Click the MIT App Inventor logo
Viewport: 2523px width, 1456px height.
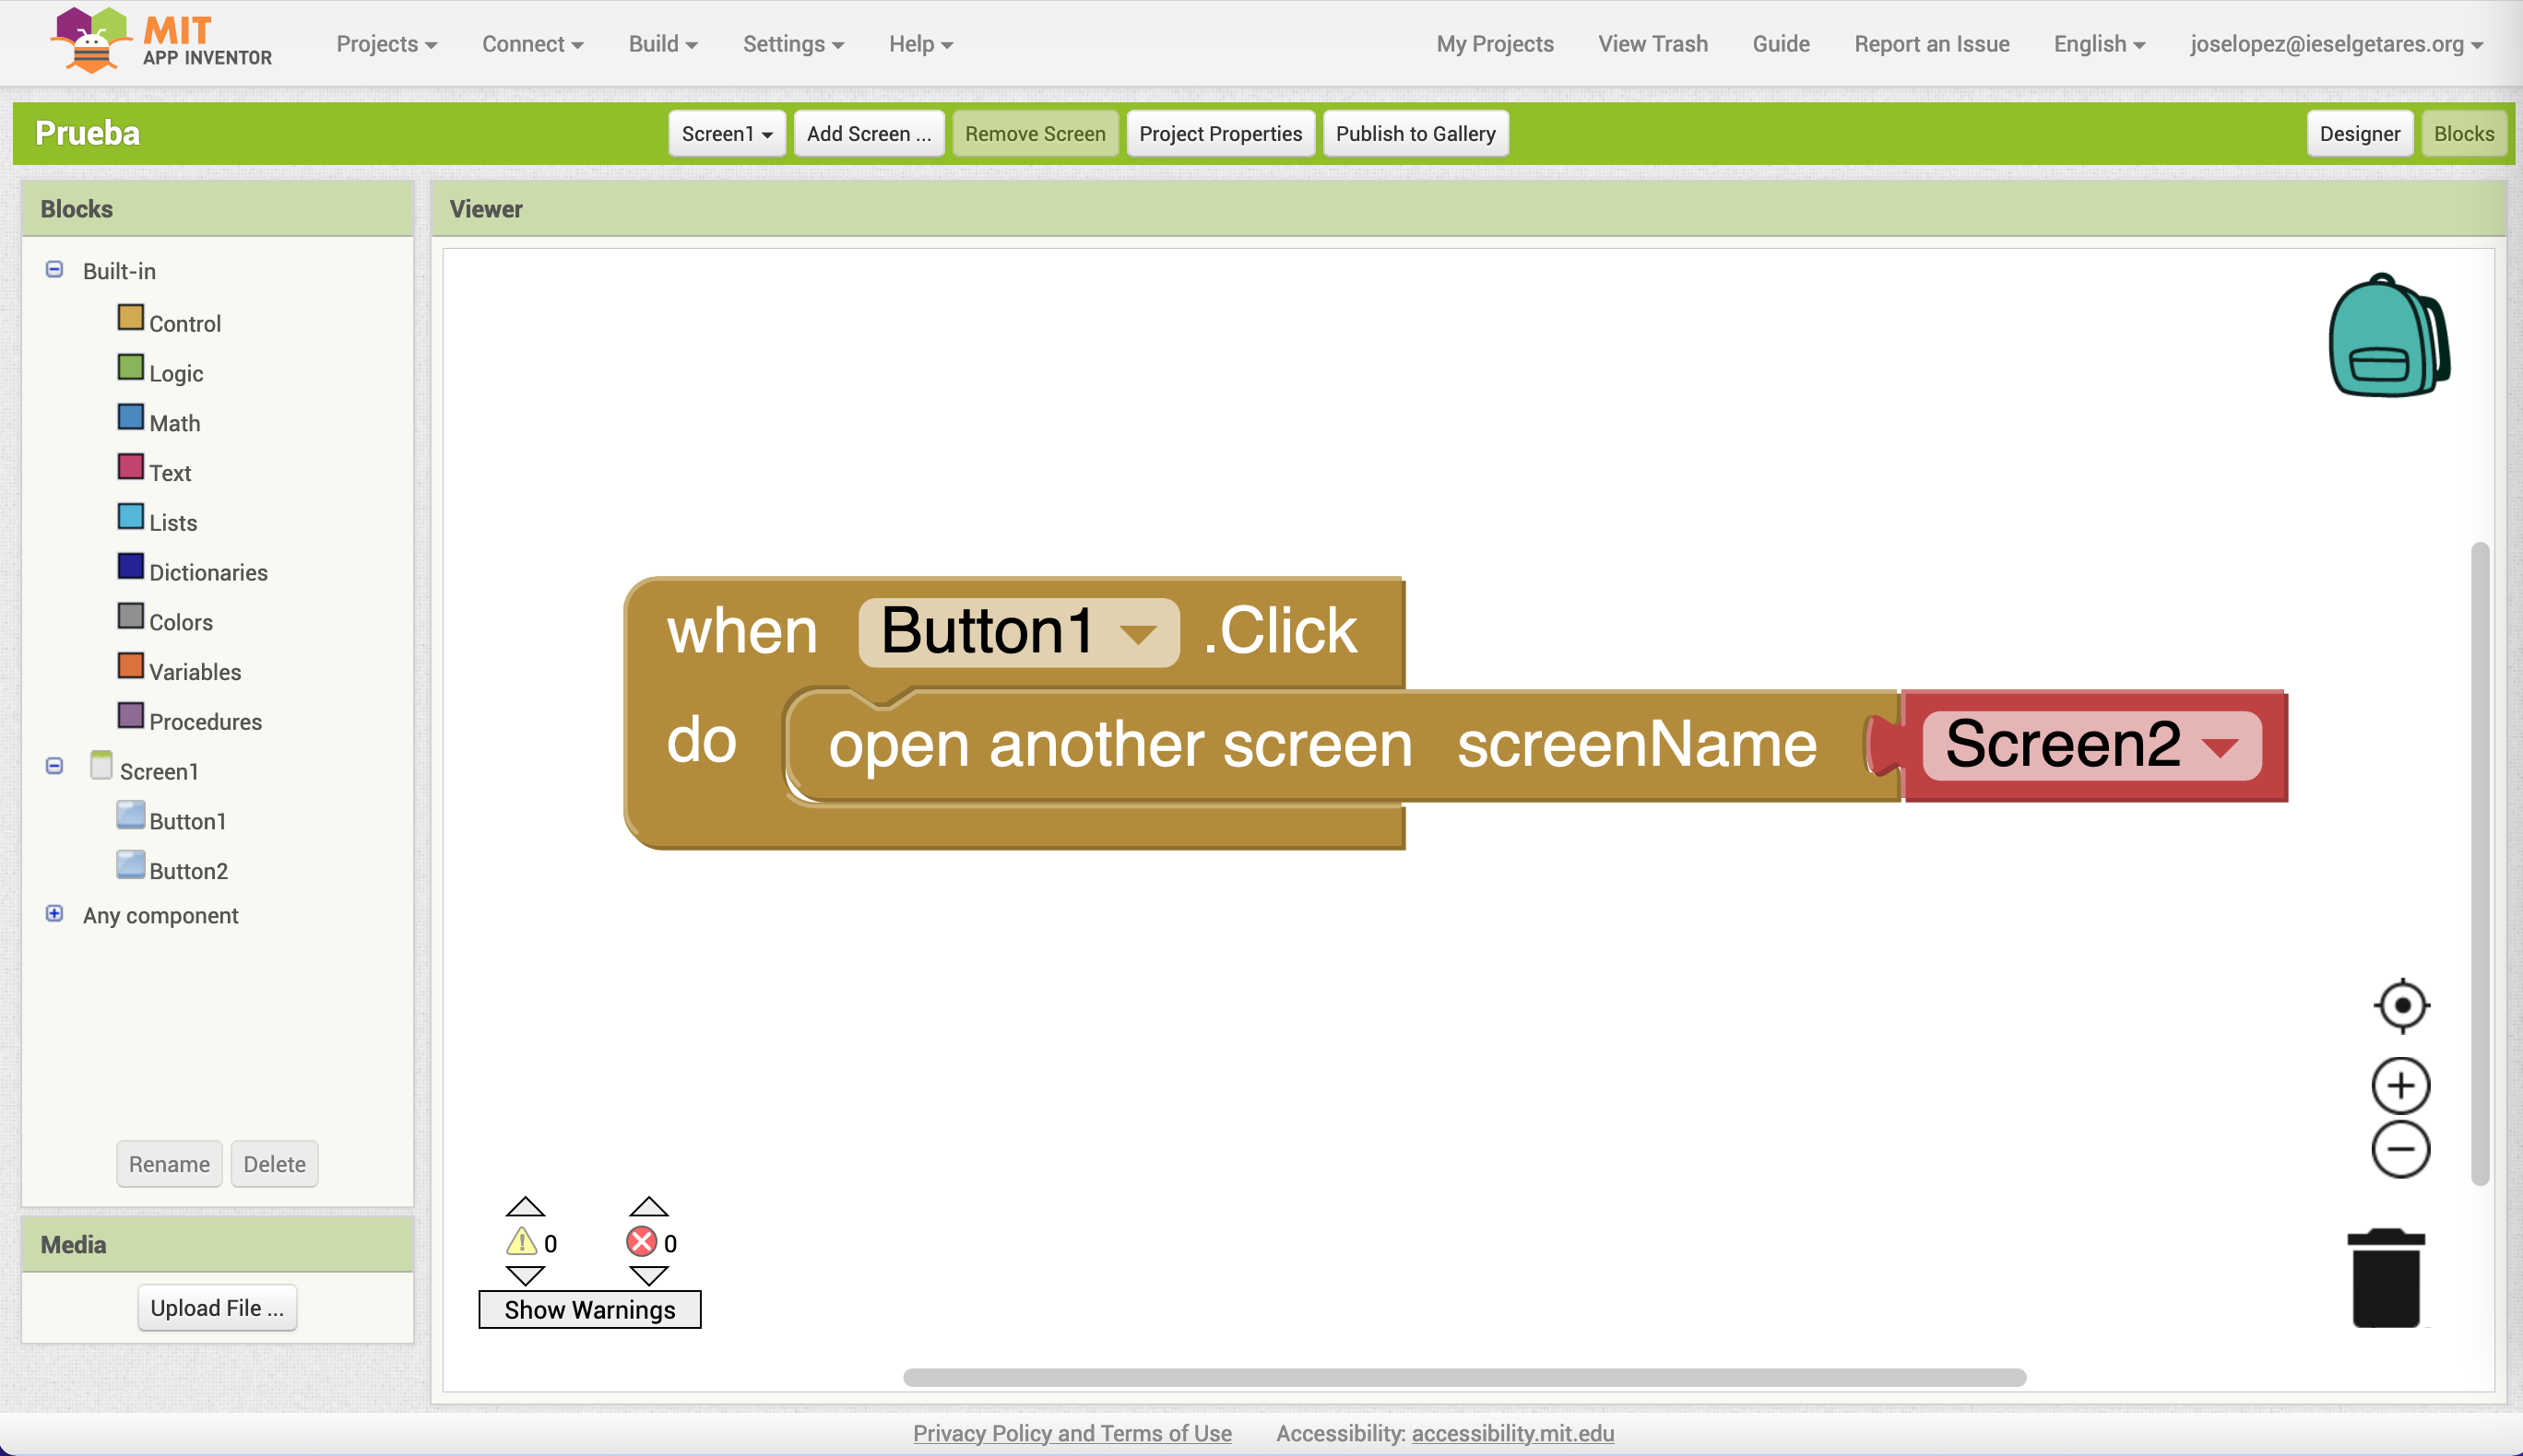[x=160, y=42]
